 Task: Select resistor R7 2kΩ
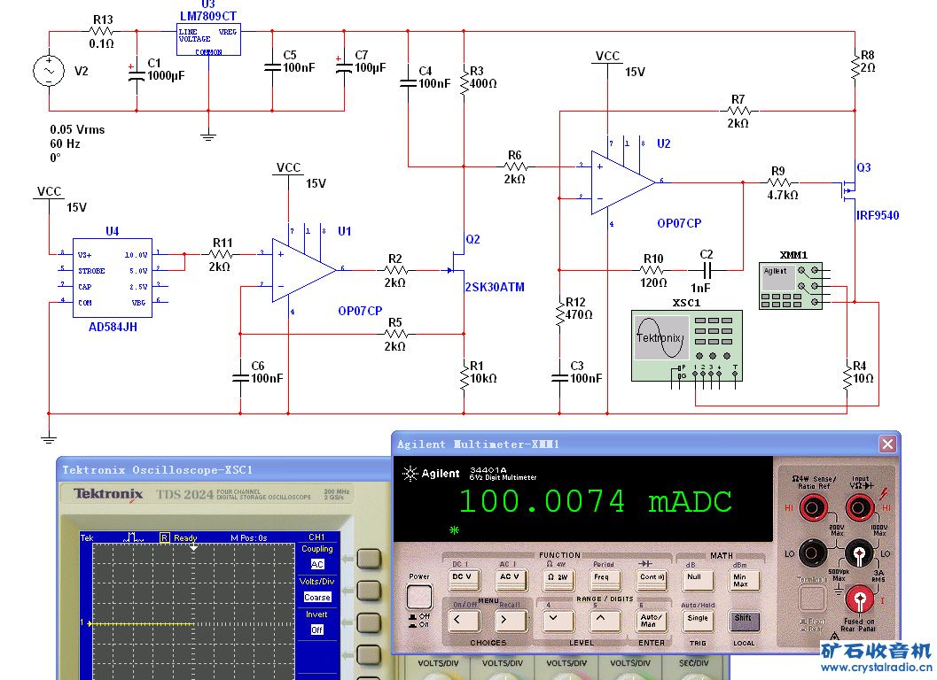coord(739,111)
